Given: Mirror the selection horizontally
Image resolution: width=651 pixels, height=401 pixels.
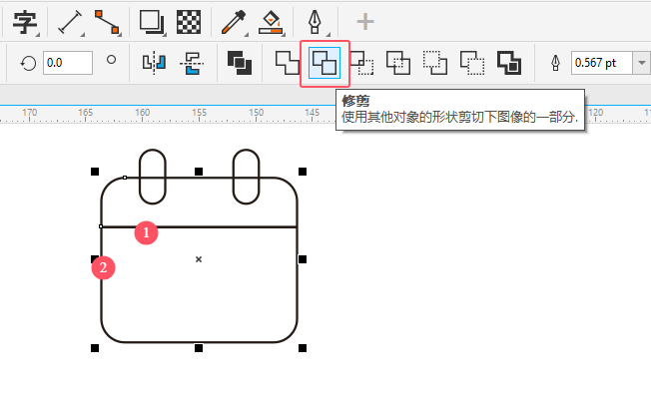Looking at the screenshot, I should (x=154, y=63).
